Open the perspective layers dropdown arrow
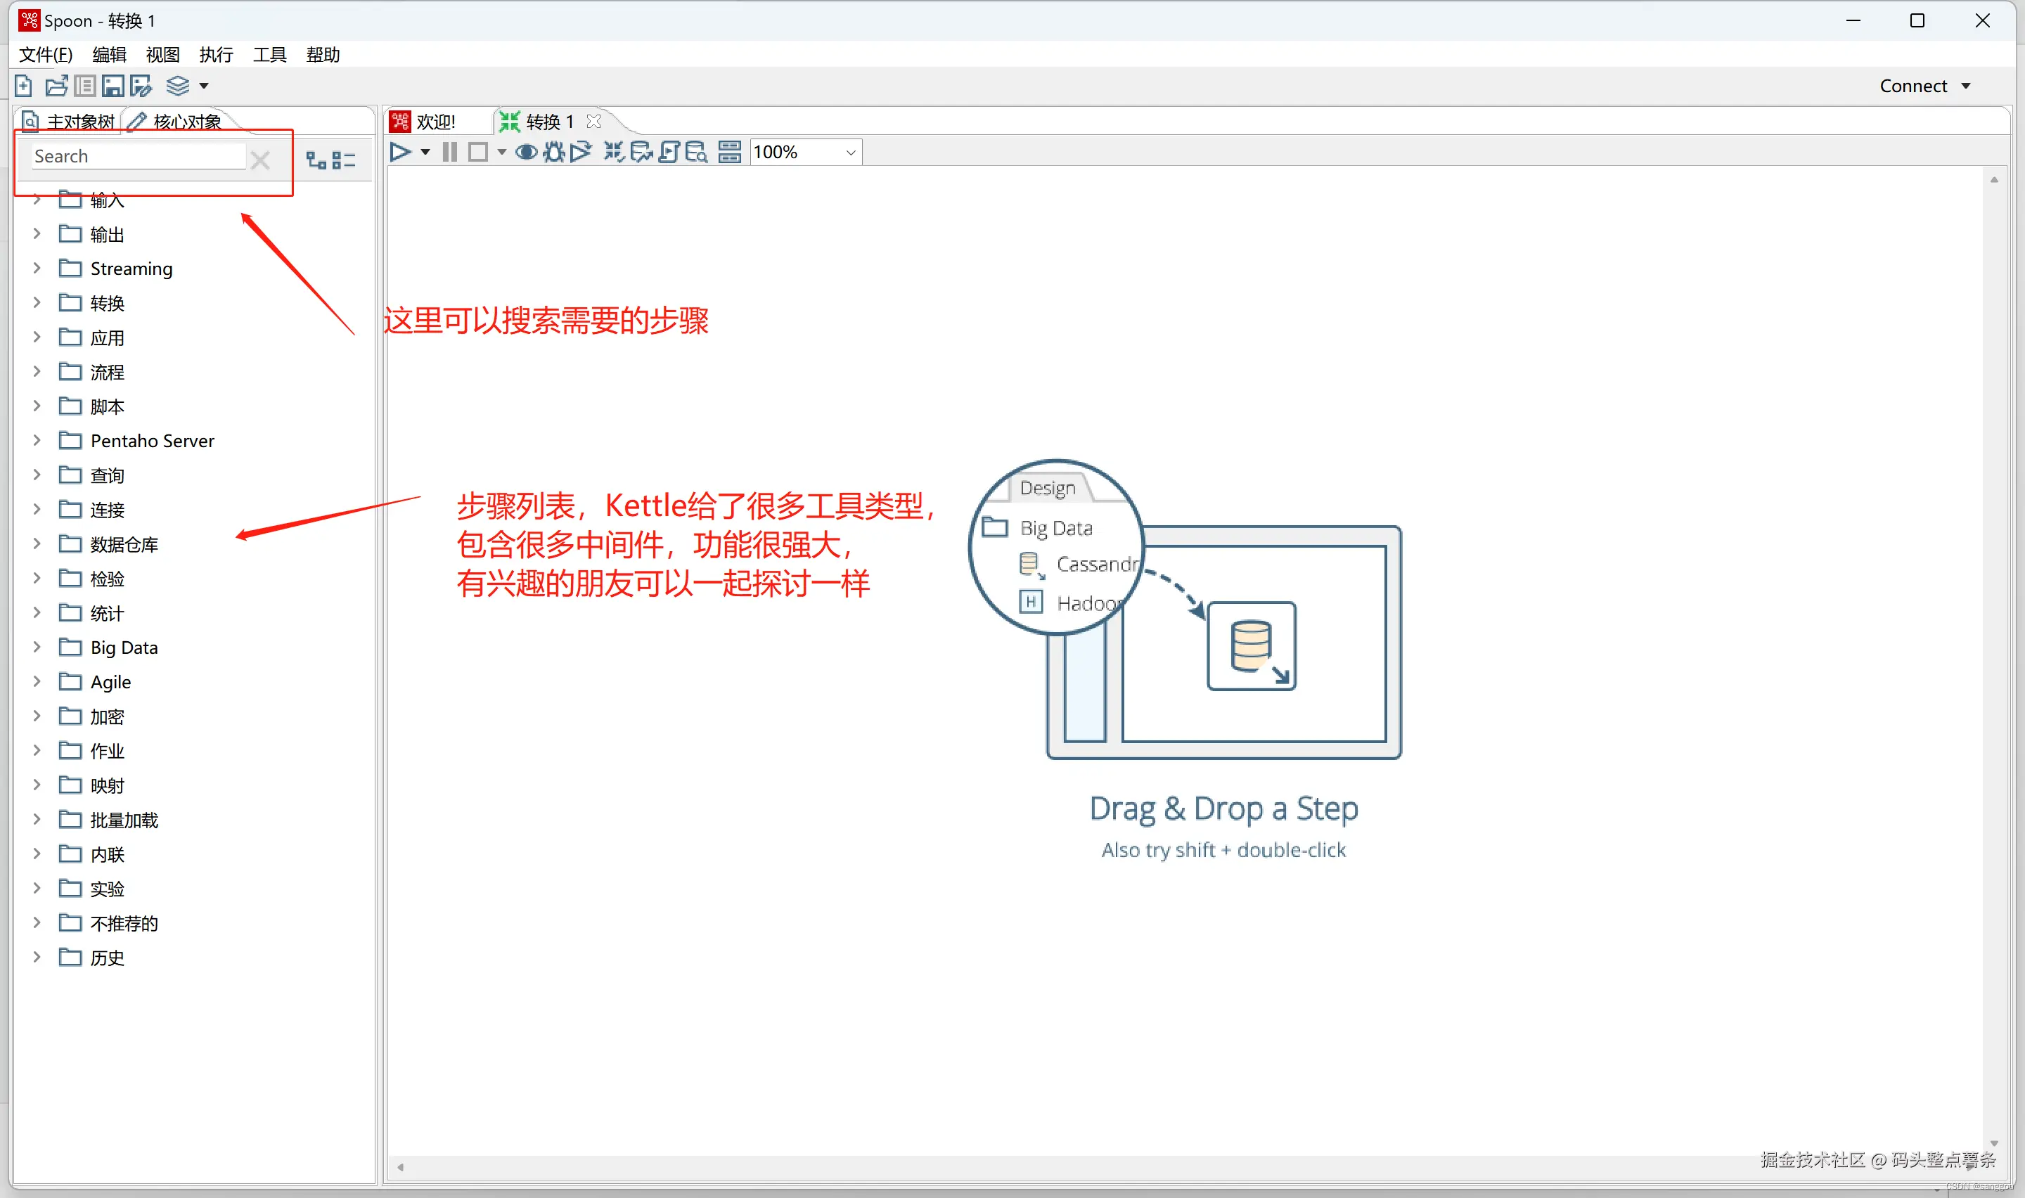Image resolution: width=2025 pixels, height=1198 pixels. pos(204,86)
